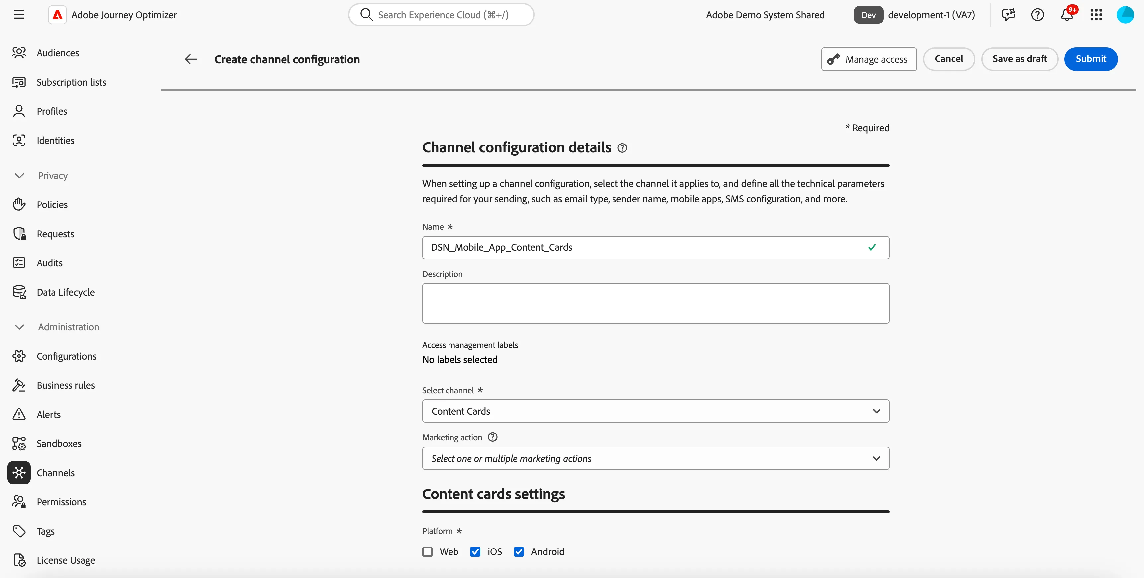Uncheck the Android platform checkbox
Screen dimensions: 1144x578
(x=519, y=551)
